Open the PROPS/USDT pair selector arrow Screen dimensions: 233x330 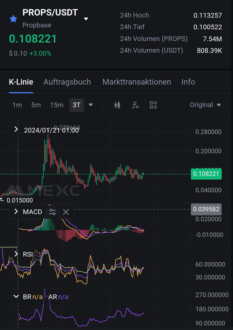[x=86, y=19]
